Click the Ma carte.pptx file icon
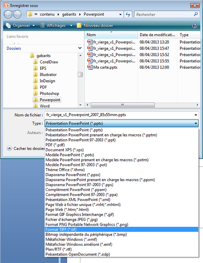This screenshot has height=263, width=203. [x=90, y=67]
